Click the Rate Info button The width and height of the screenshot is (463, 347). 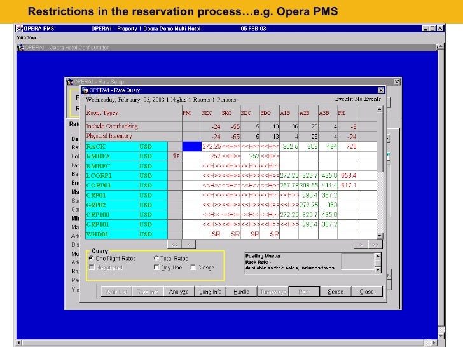point(148,292)
